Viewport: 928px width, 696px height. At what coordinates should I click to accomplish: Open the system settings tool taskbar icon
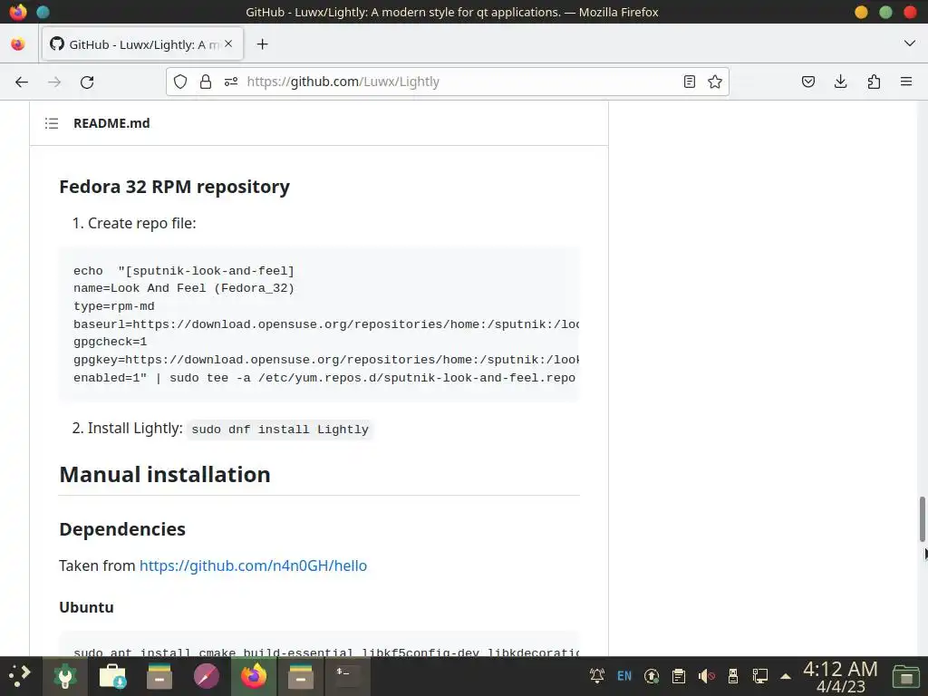click(x=65, y=676)
